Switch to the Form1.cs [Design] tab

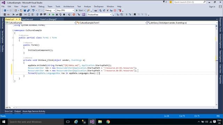click(x=48, y=19)
